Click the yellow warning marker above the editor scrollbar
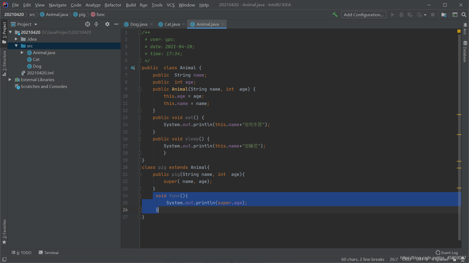Screen dimensions: 469x263 (459, 31)
